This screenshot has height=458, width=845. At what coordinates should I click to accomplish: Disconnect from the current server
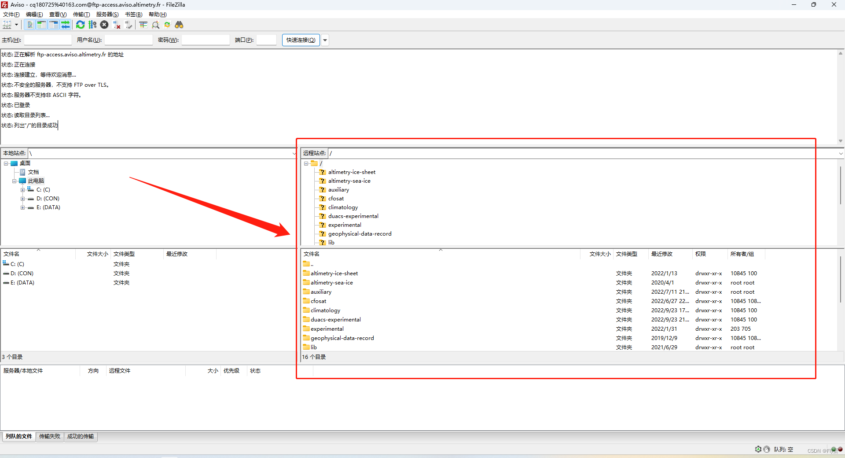click(x=117, y=25)
